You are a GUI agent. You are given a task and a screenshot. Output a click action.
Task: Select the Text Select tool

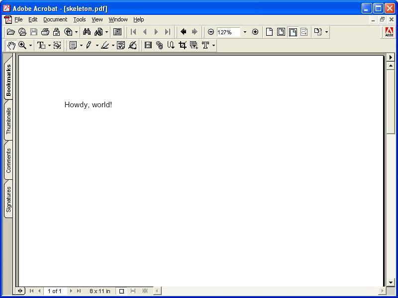pos(41,45)
